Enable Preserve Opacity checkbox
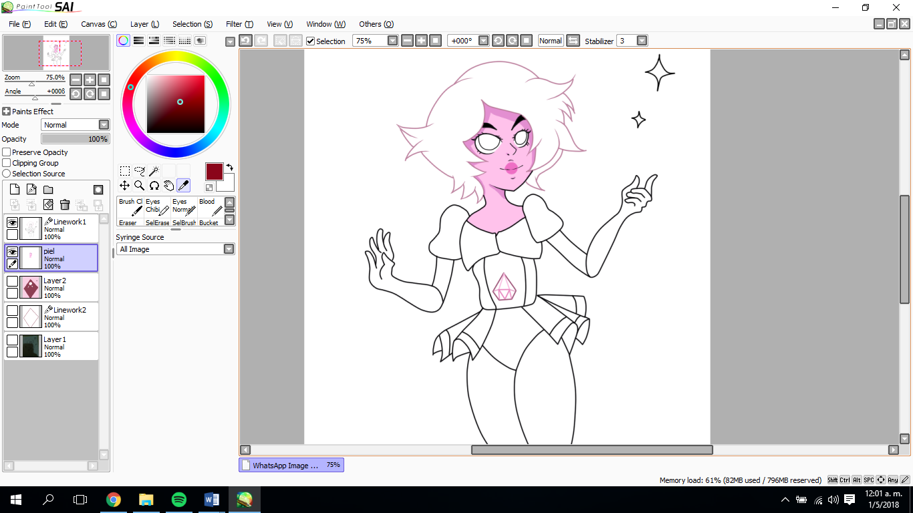Screen dimensions: 913x513 pos(7,152)
